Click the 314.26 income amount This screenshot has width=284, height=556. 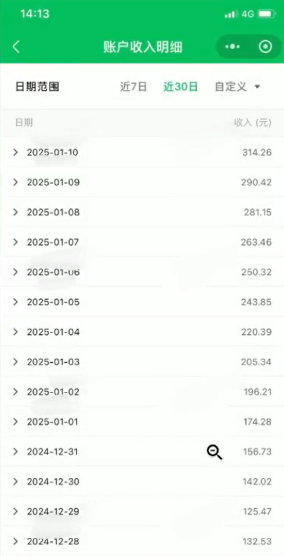[257, 153]
